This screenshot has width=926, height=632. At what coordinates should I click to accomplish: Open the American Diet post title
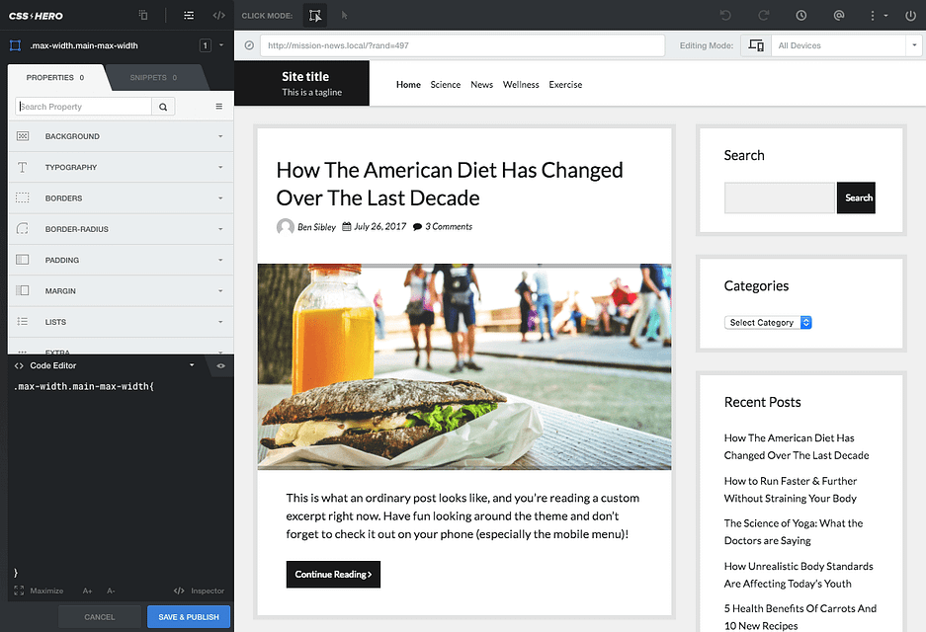click(x=450, y=184)
